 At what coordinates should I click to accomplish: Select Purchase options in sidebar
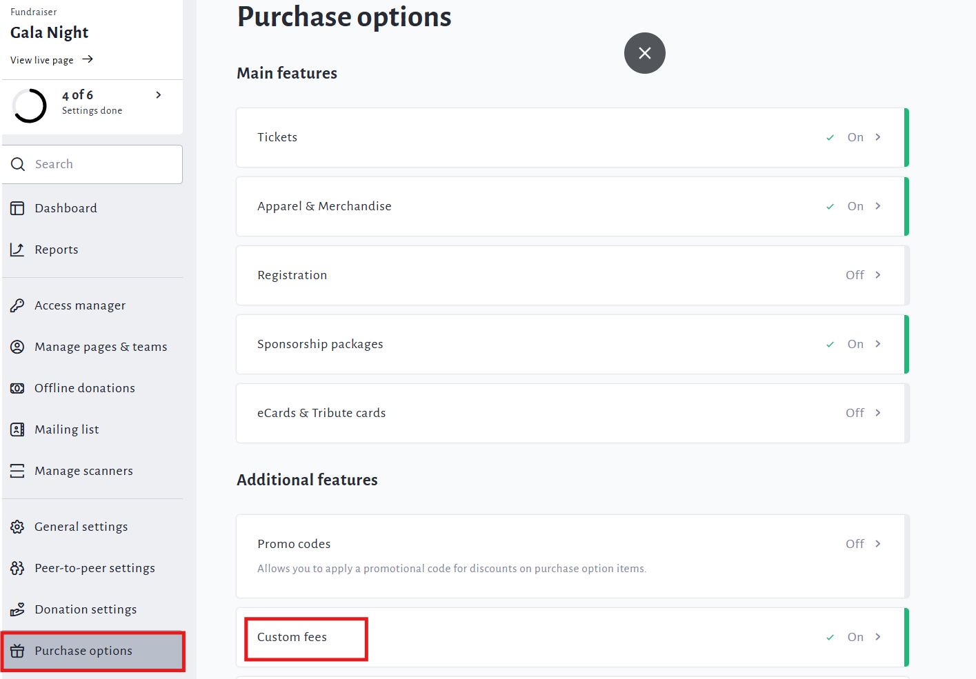(83, 651)
